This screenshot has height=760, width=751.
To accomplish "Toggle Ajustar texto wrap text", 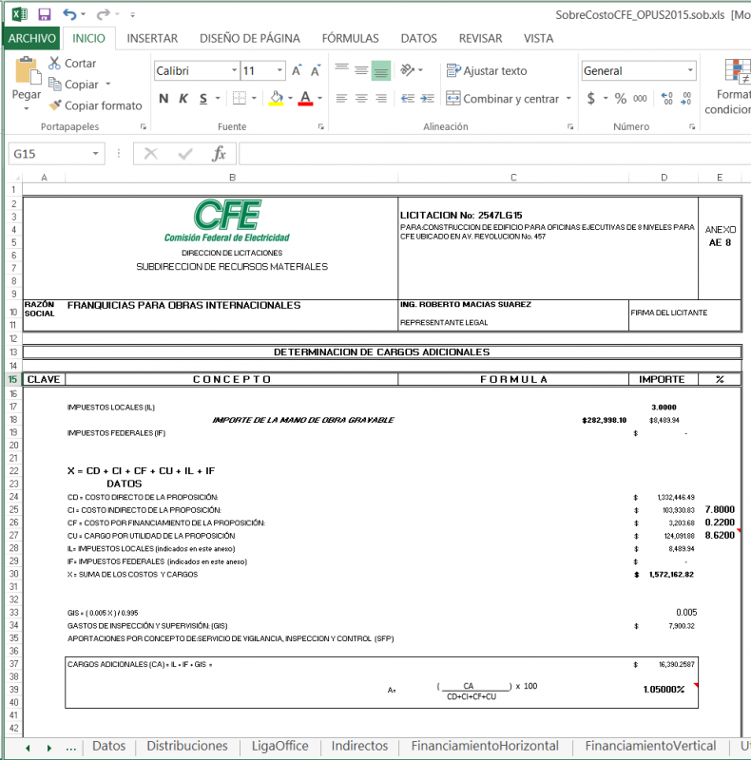I will [x=486, y=71].
